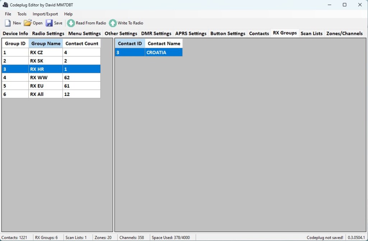Sort by Group Name column header

click(x=46, y=43)
